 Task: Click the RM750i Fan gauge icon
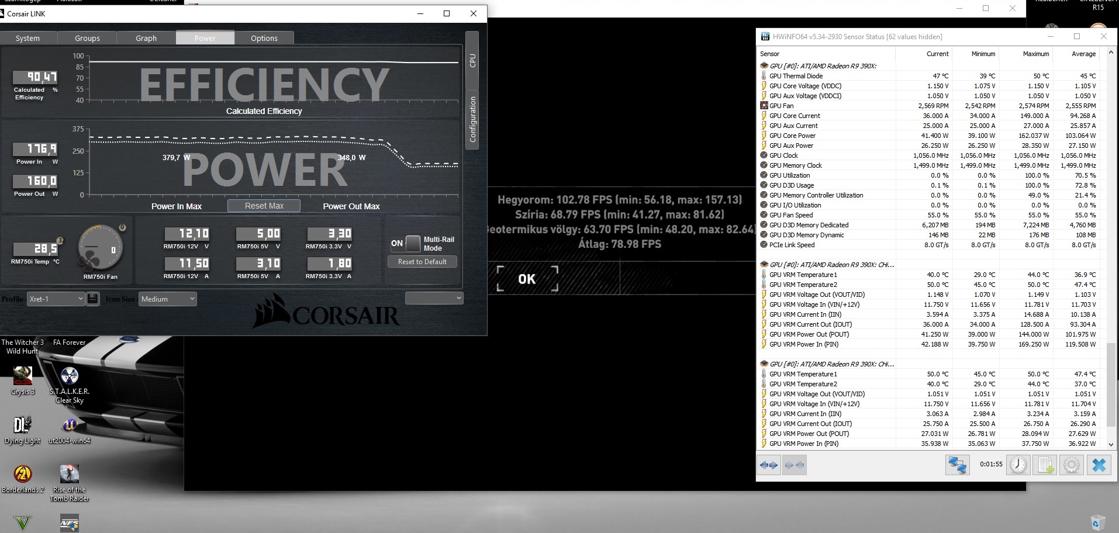[101, 247]
